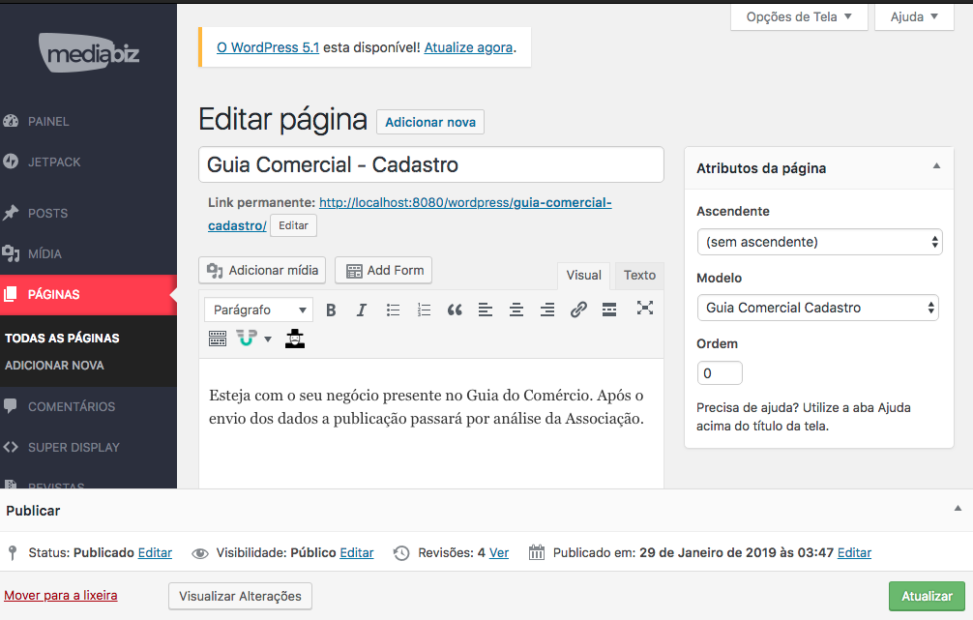
Task: Select Páginas sidebar menu
Action: click(88, 295)
